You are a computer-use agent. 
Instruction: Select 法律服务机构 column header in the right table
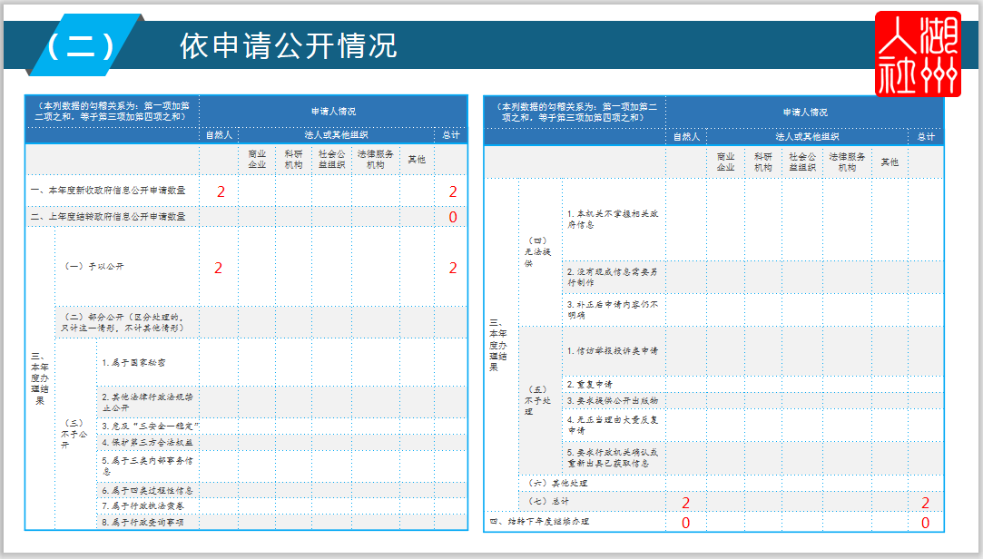pyautogui.click(x=846, y=162)
